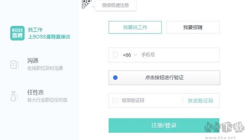
Task: Select the 任性选 heading in sidebar
Action: (x=35, y=92)
